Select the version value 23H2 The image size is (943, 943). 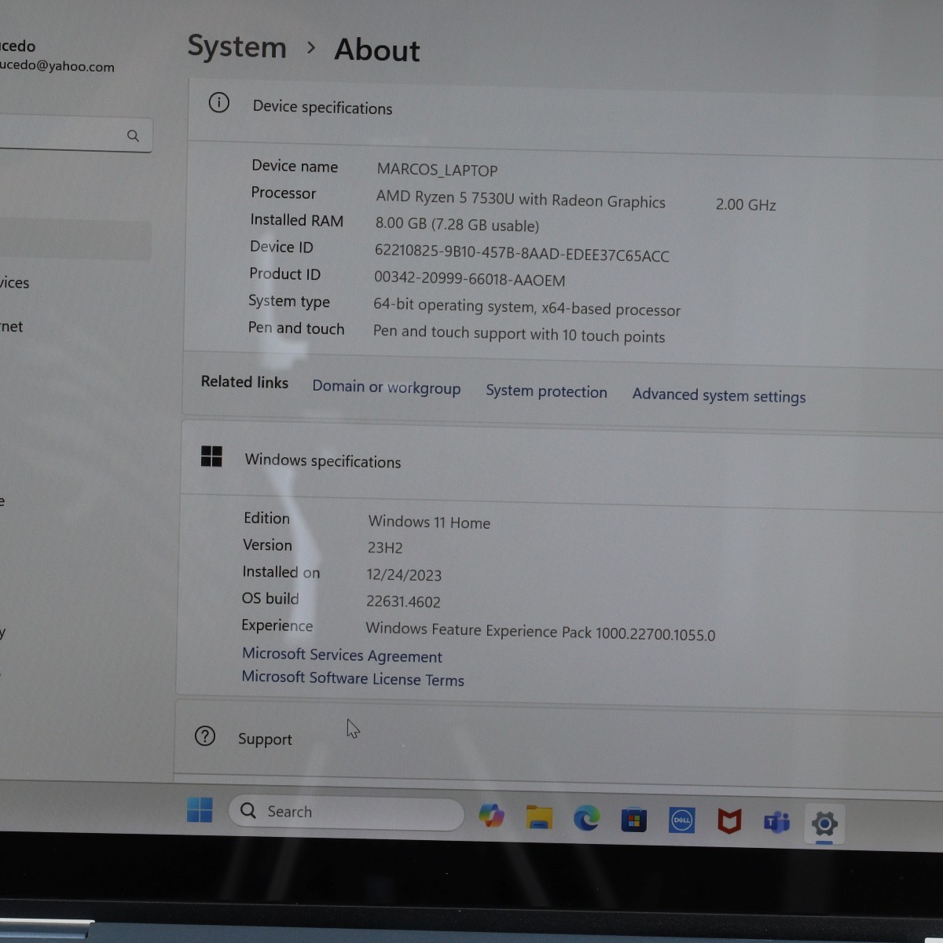385,548
